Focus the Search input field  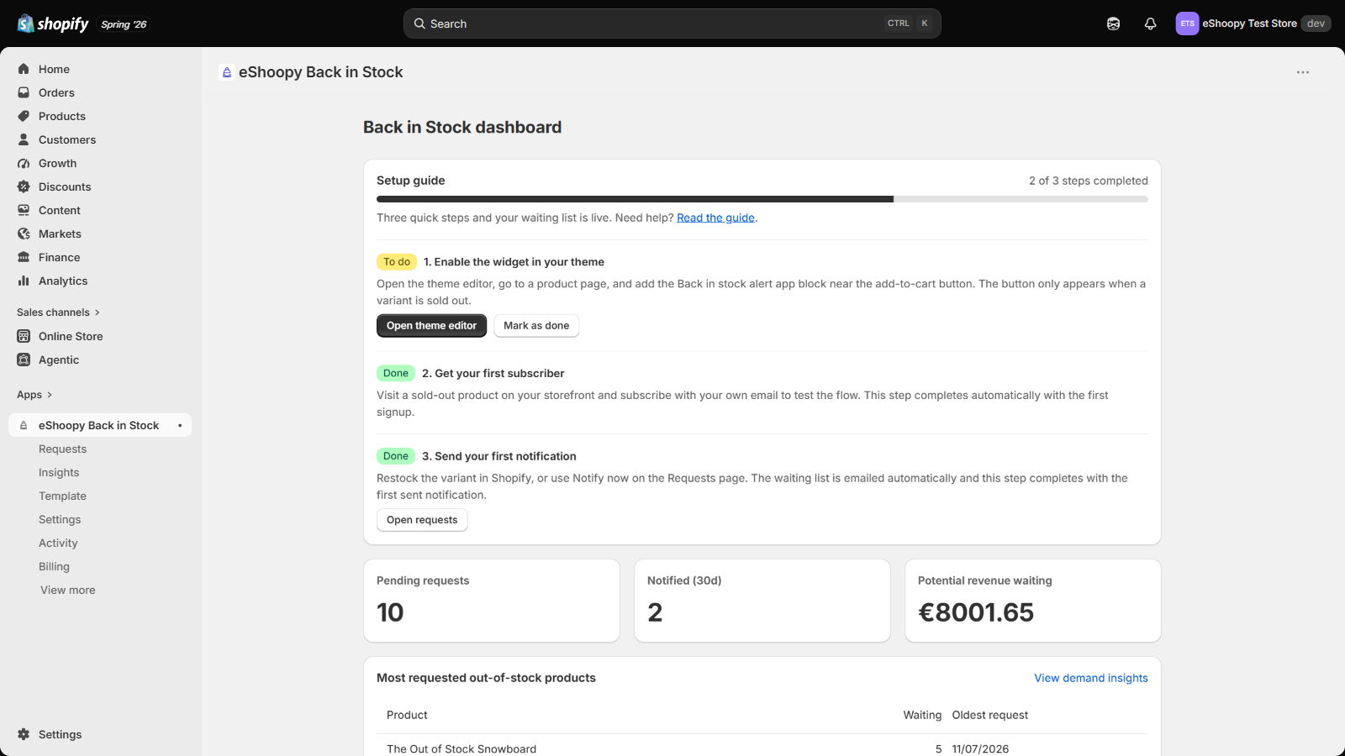click(x=672, y=24)
